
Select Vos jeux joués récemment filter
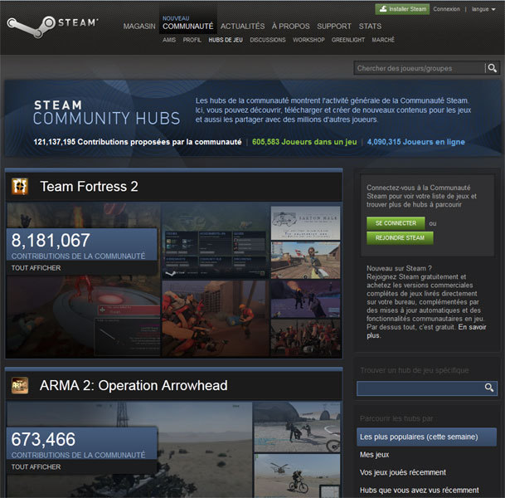tap(402, 472)
